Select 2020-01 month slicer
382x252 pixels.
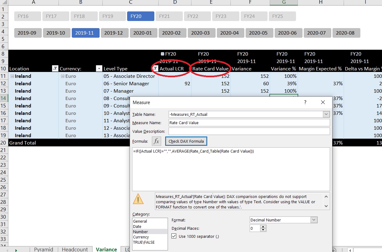coord(144,33)
